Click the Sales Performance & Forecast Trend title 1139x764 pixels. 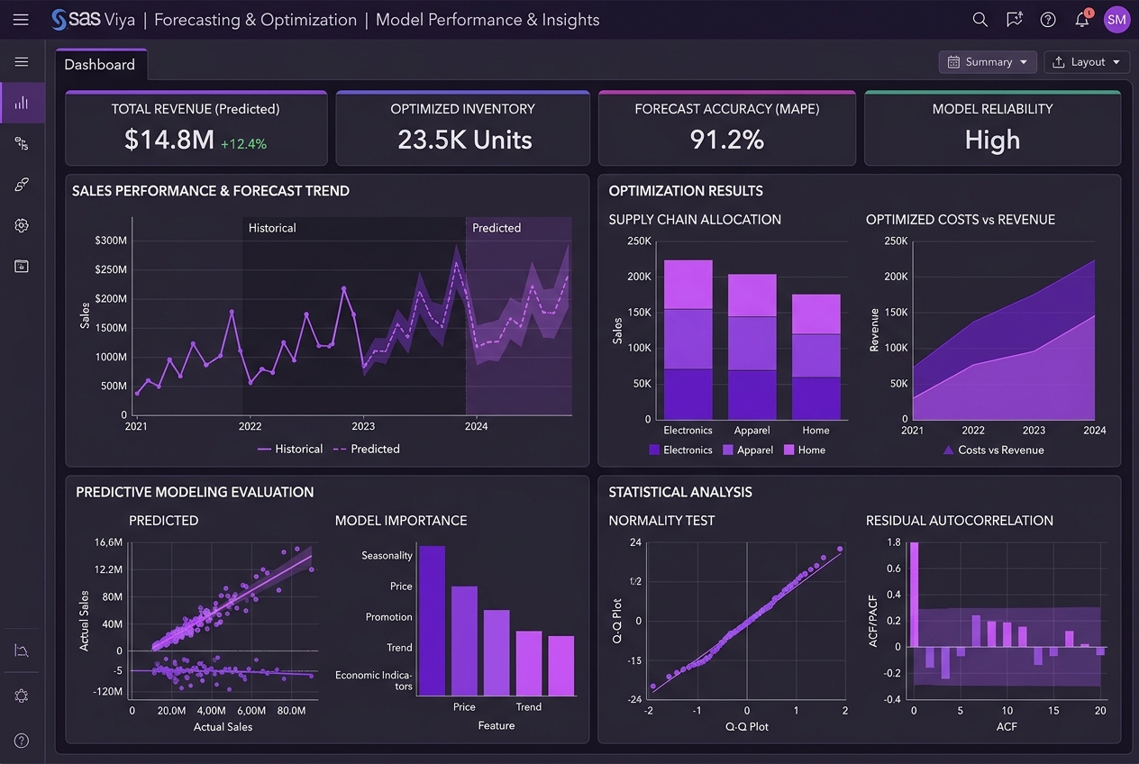[x=211, y=191]
